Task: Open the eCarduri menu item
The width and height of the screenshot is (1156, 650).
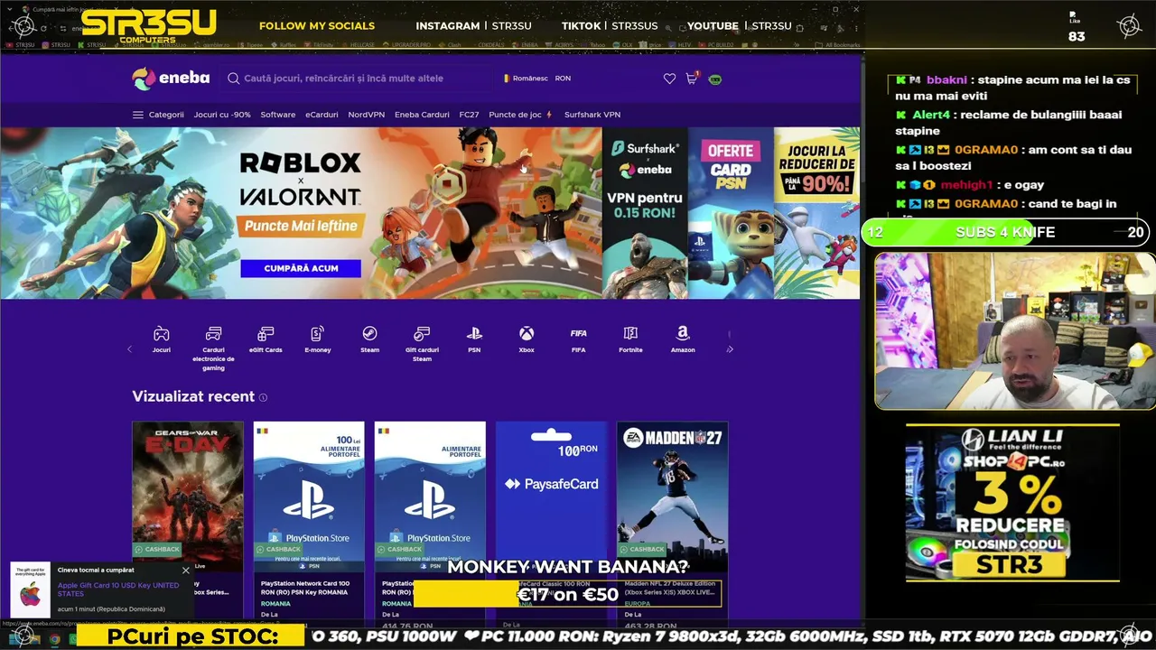Action: pos(322,115)
